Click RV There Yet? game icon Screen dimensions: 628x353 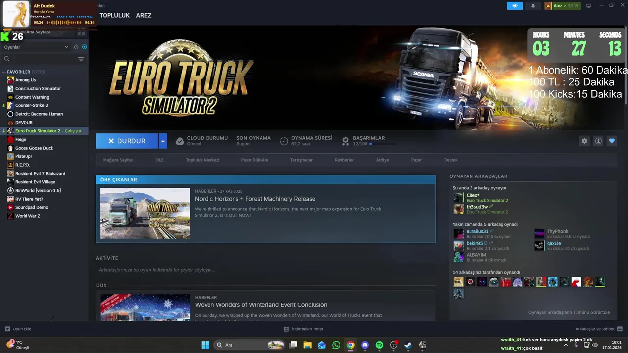pos(10,199)
